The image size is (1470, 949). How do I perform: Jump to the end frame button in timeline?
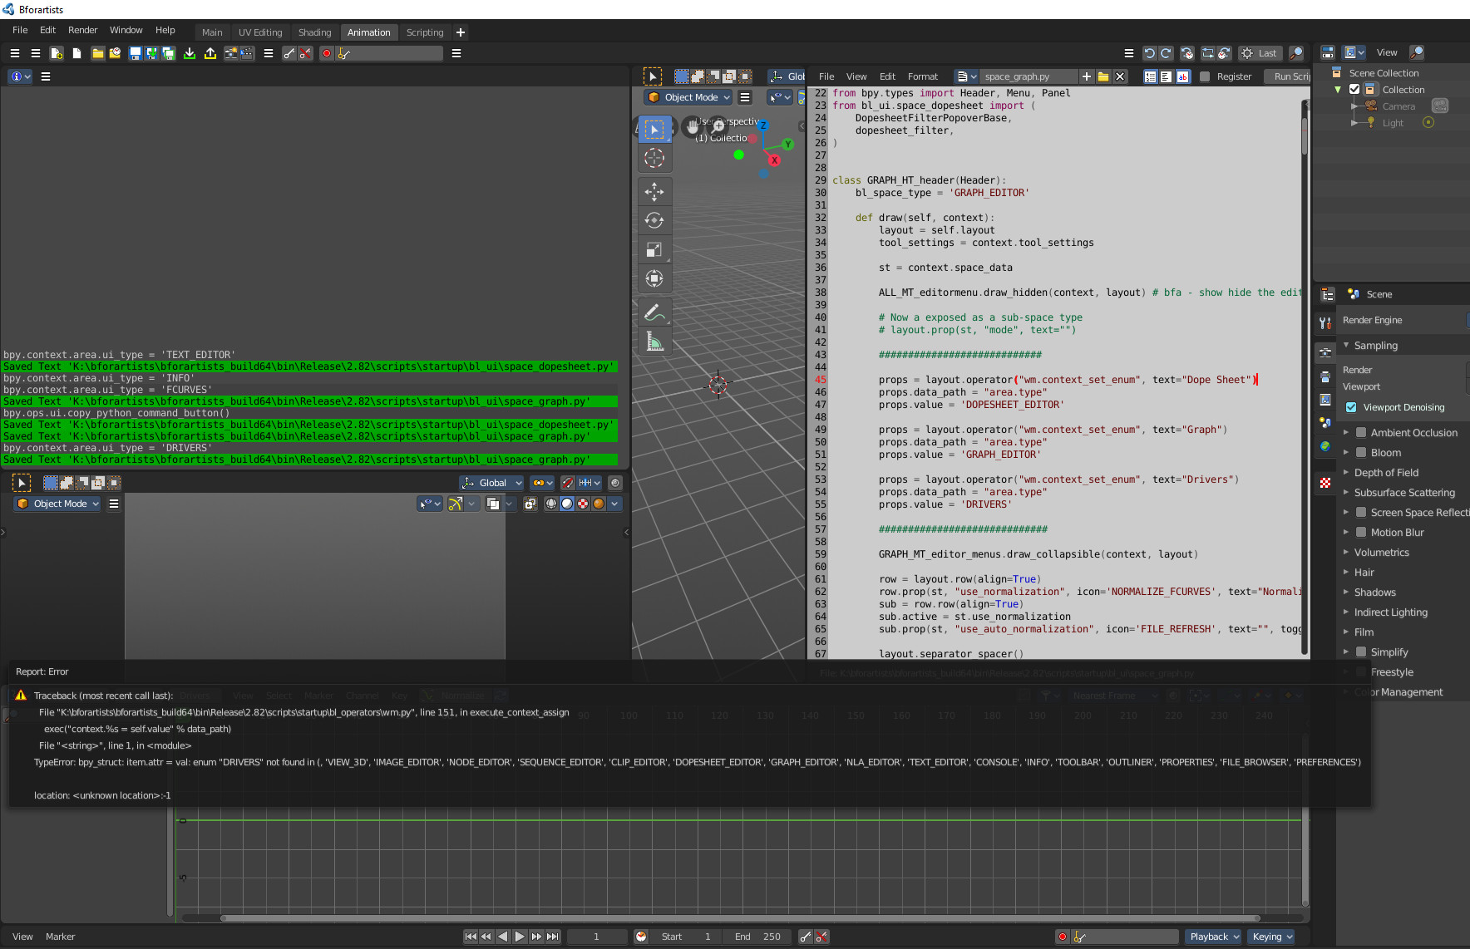tap(553, 937)
